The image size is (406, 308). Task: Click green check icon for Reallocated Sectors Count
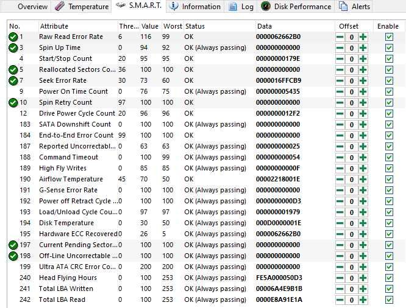[13, 70]
